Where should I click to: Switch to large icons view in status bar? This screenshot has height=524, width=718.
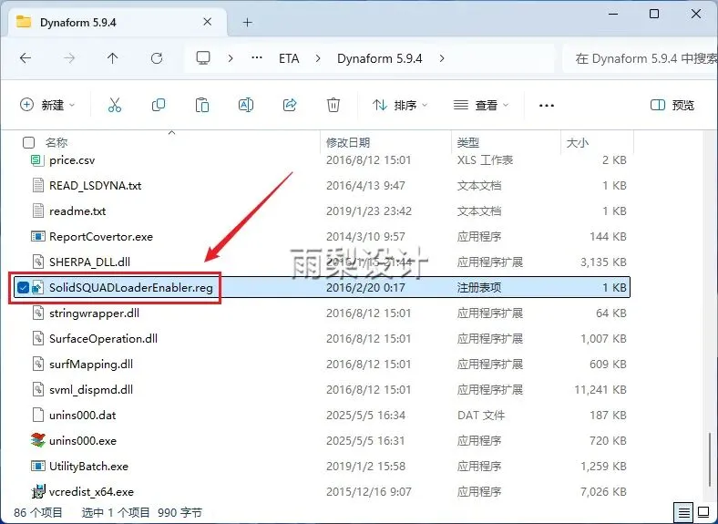click(703, 512)
